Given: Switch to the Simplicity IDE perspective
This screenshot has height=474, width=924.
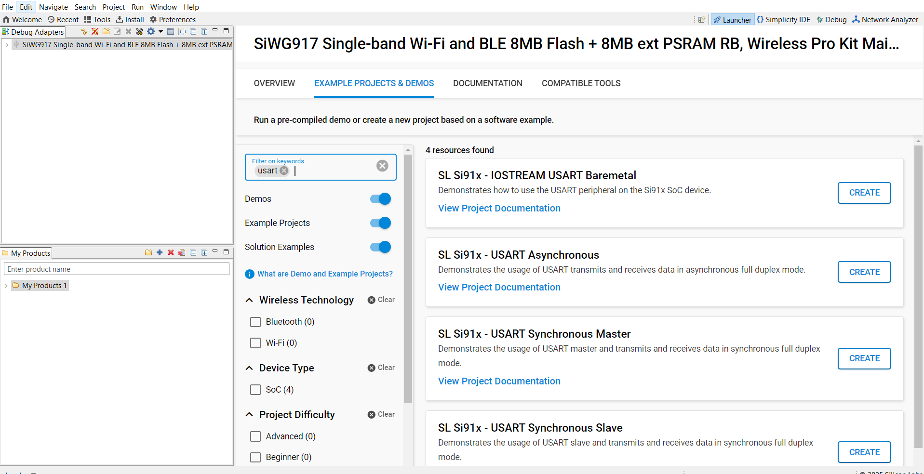Looking at the screenshot, I should click(x=783, y=20).
